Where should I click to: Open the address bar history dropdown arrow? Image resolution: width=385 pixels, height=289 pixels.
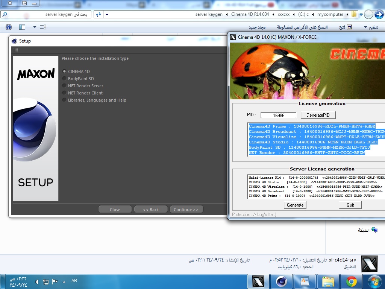pos(107,15)
